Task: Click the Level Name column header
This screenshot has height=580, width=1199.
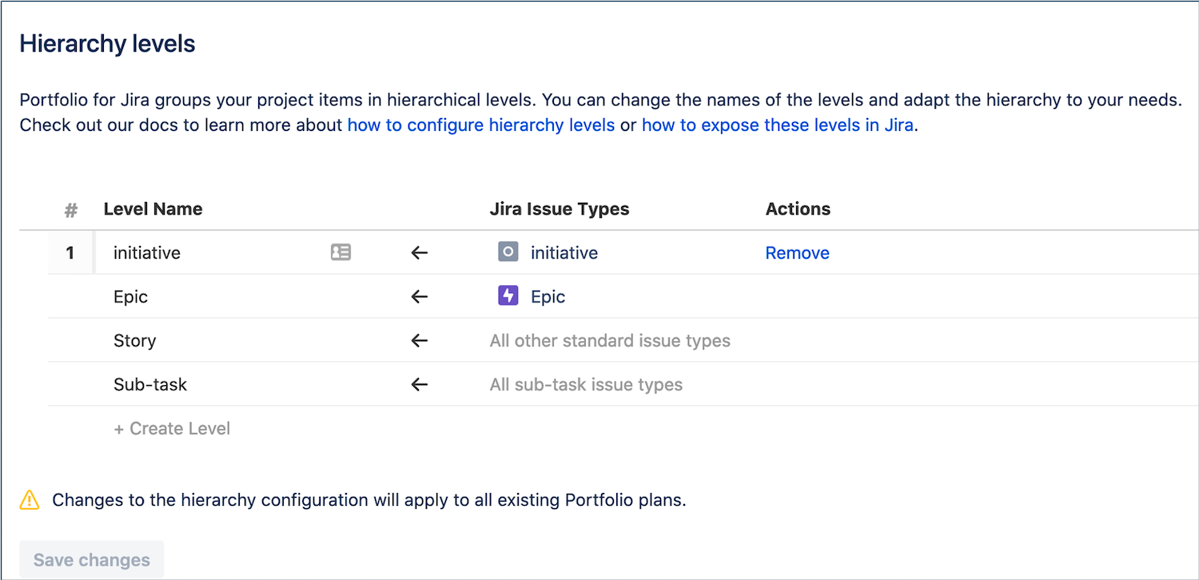Action: [153, 209]
